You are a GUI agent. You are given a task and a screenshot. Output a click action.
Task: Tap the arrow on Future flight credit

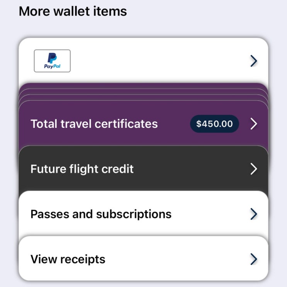pyautogui.click(x=253, y=169)
